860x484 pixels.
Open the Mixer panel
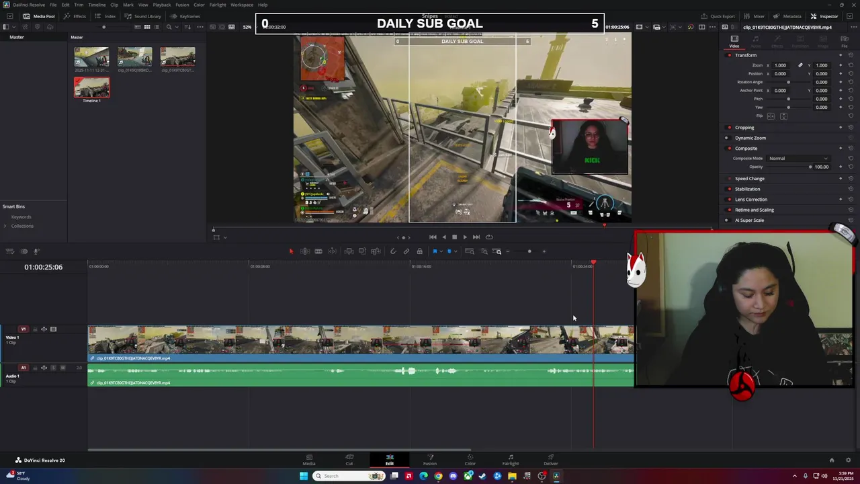tap(755, 16)
